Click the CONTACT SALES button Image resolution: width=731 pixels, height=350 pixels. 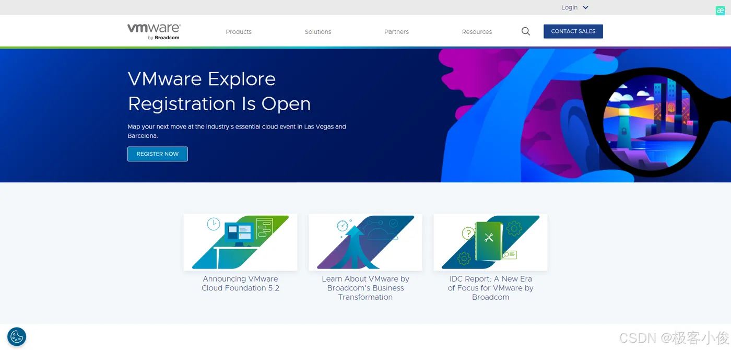pyautogui.click(x=573, y=31)
